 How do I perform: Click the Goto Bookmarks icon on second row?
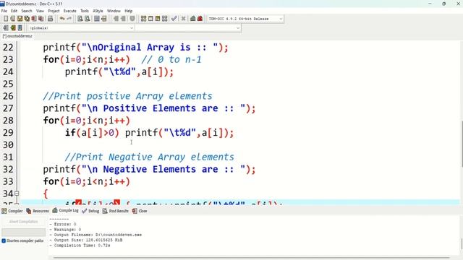coord(20,27)
